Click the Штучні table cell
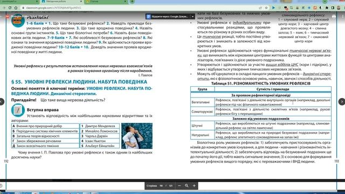The width and height of the screenshot is (345, 194). (x=203, y=126)
